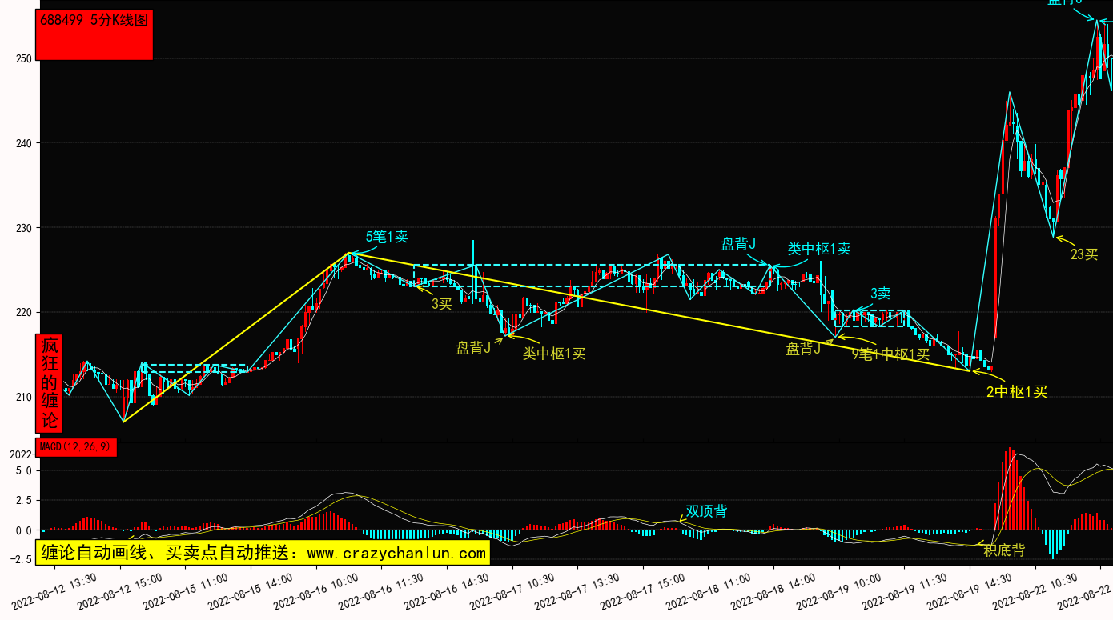Click the 23买 buy signal label
This screenshot has height=620, width=1113.
pyautogui.click(x=1083, y=254)
